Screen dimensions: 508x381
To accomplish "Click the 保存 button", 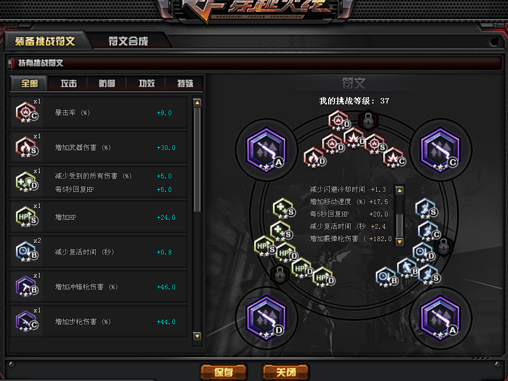I will (224, 372).
